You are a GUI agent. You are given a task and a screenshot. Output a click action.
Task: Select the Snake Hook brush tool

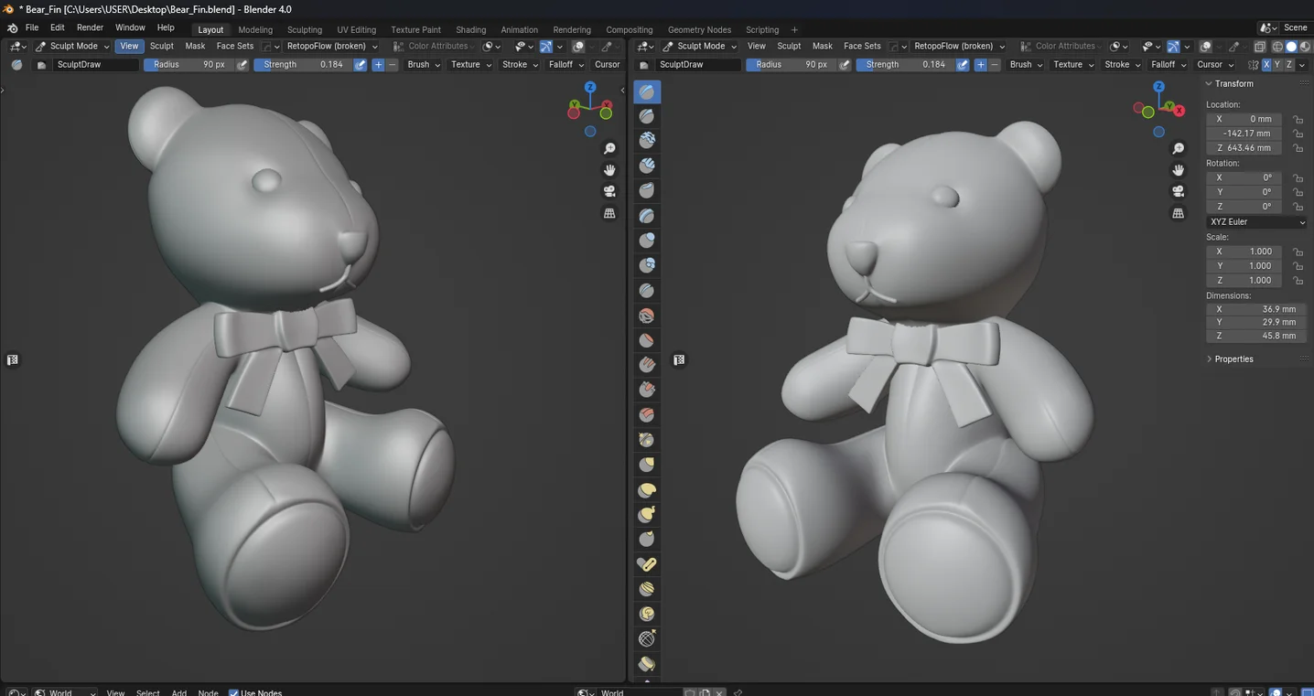[647, 515]
